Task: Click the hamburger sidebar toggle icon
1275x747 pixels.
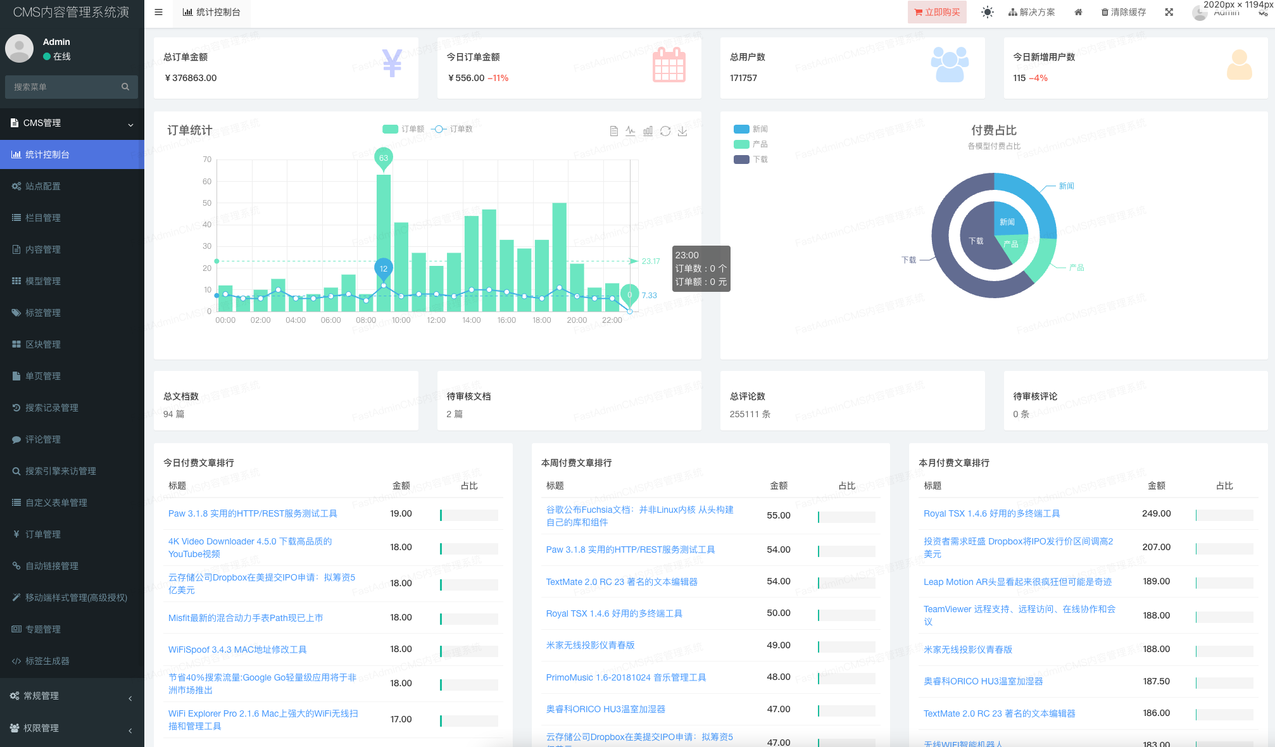Action: click(x=158, y=12)
